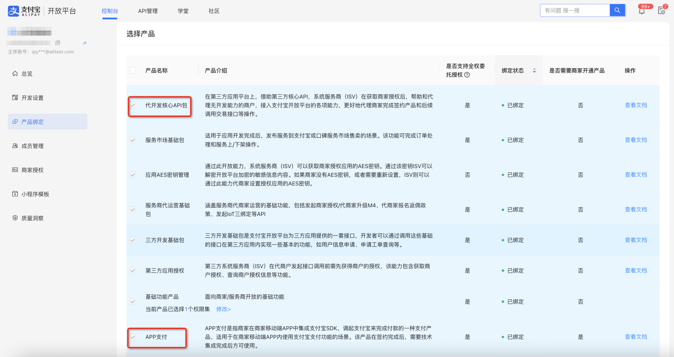Open 商家授权 in the sidebar
Image resolution: width=674 pixels, height=357 pixels.
tap(48, 170)
